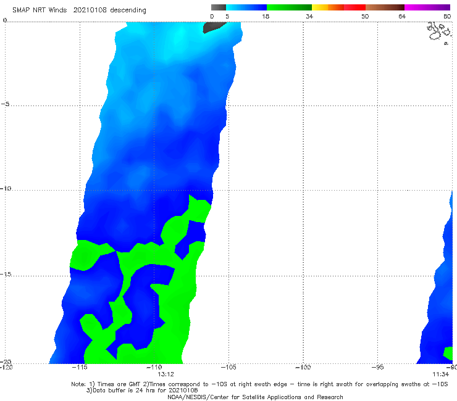
Task: Click the '-110' longitude axis label
Action: [x=154, y=367]
